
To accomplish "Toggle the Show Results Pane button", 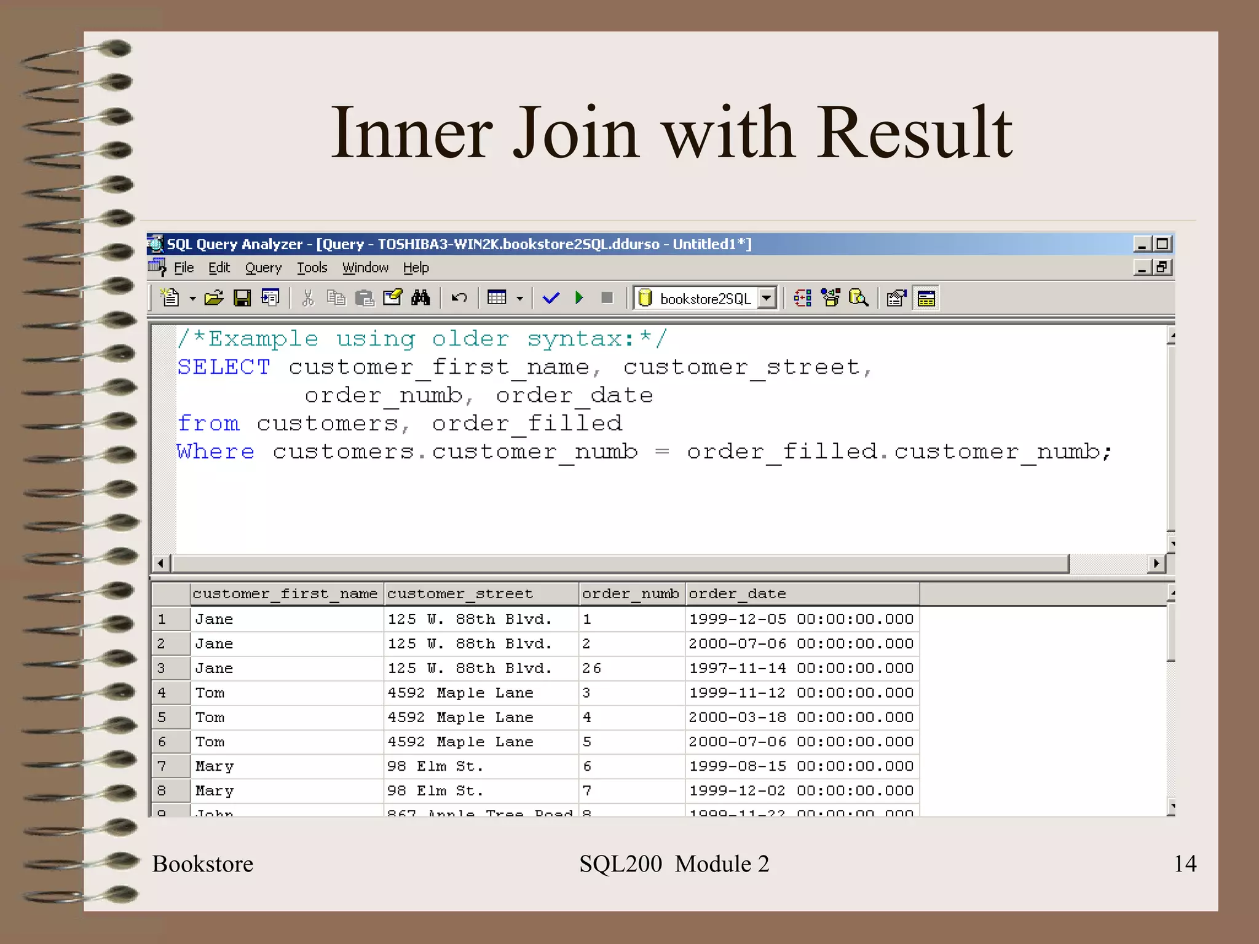I will click(926, 298).
